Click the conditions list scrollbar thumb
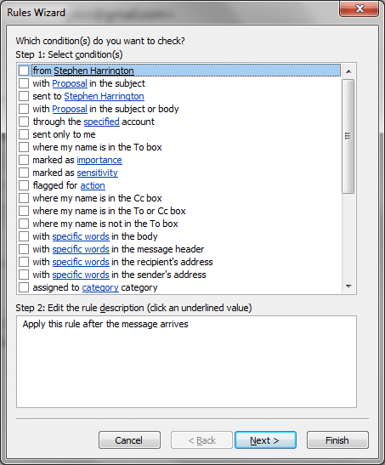 coord(348,136)
